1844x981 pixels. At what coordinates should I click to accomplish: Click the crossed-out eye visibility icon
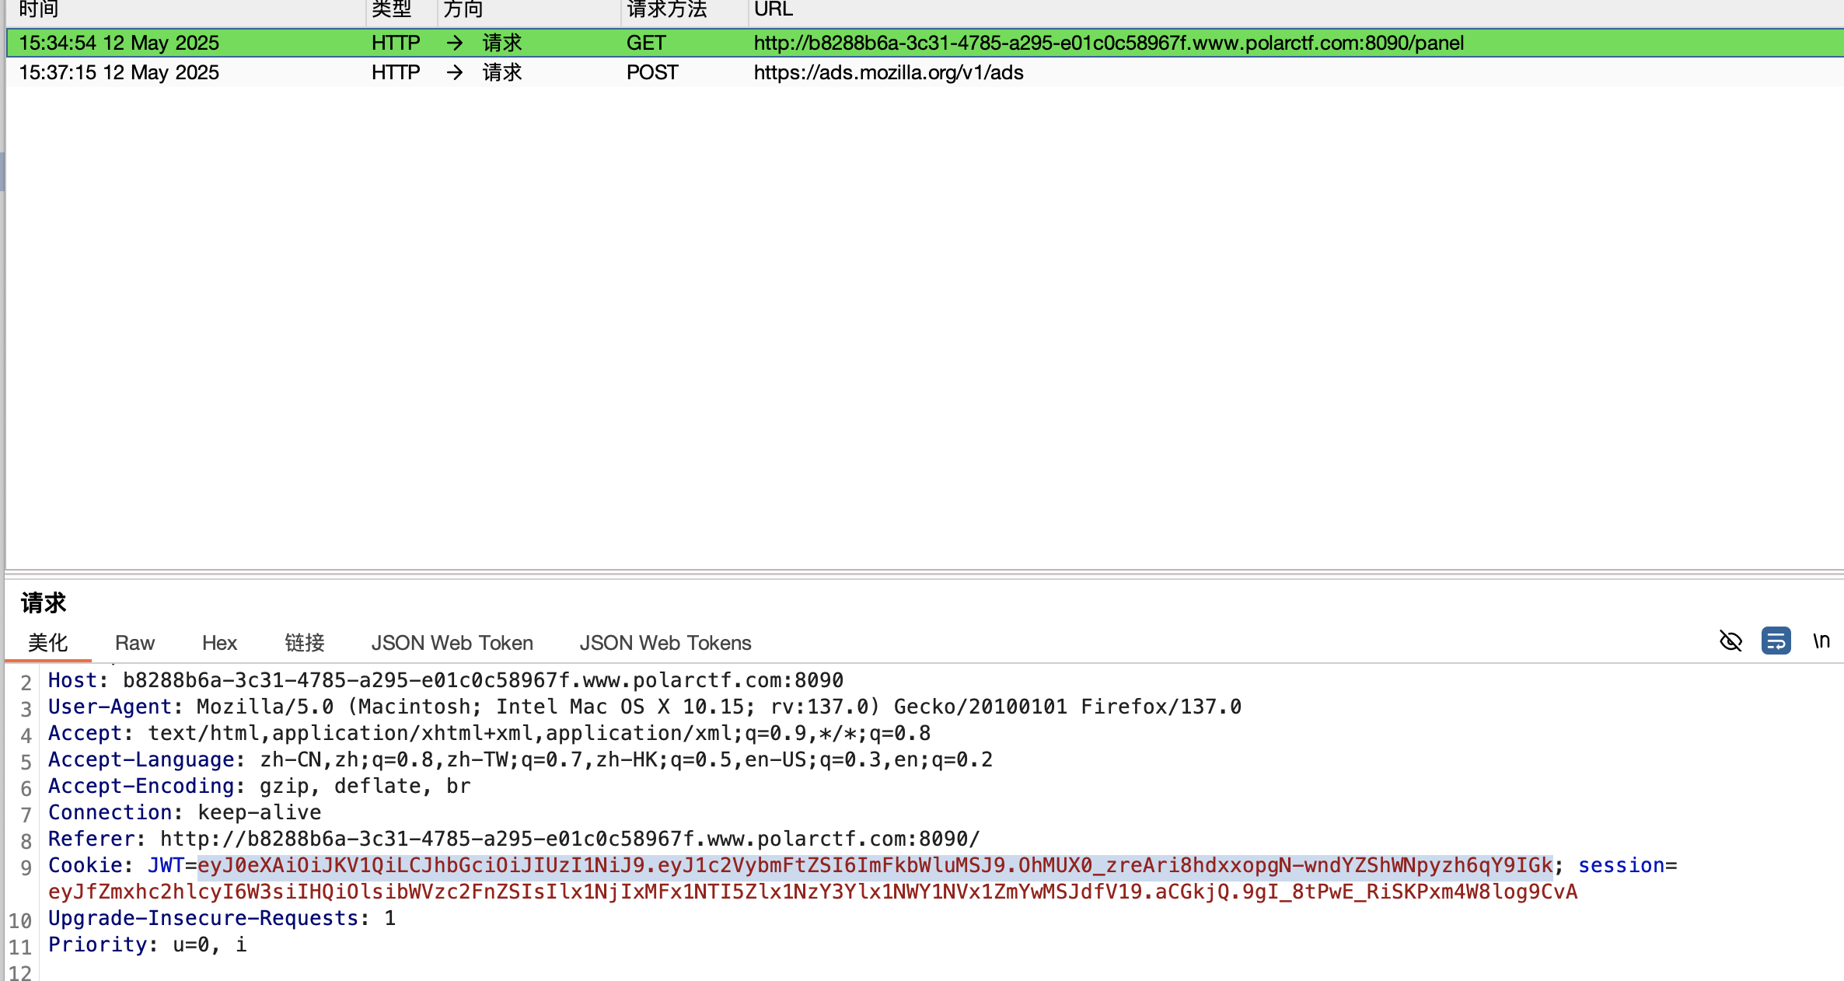coord(1730,641)
